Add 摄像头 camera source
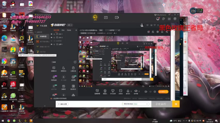 pyautogui.click(x=105, y=92)
